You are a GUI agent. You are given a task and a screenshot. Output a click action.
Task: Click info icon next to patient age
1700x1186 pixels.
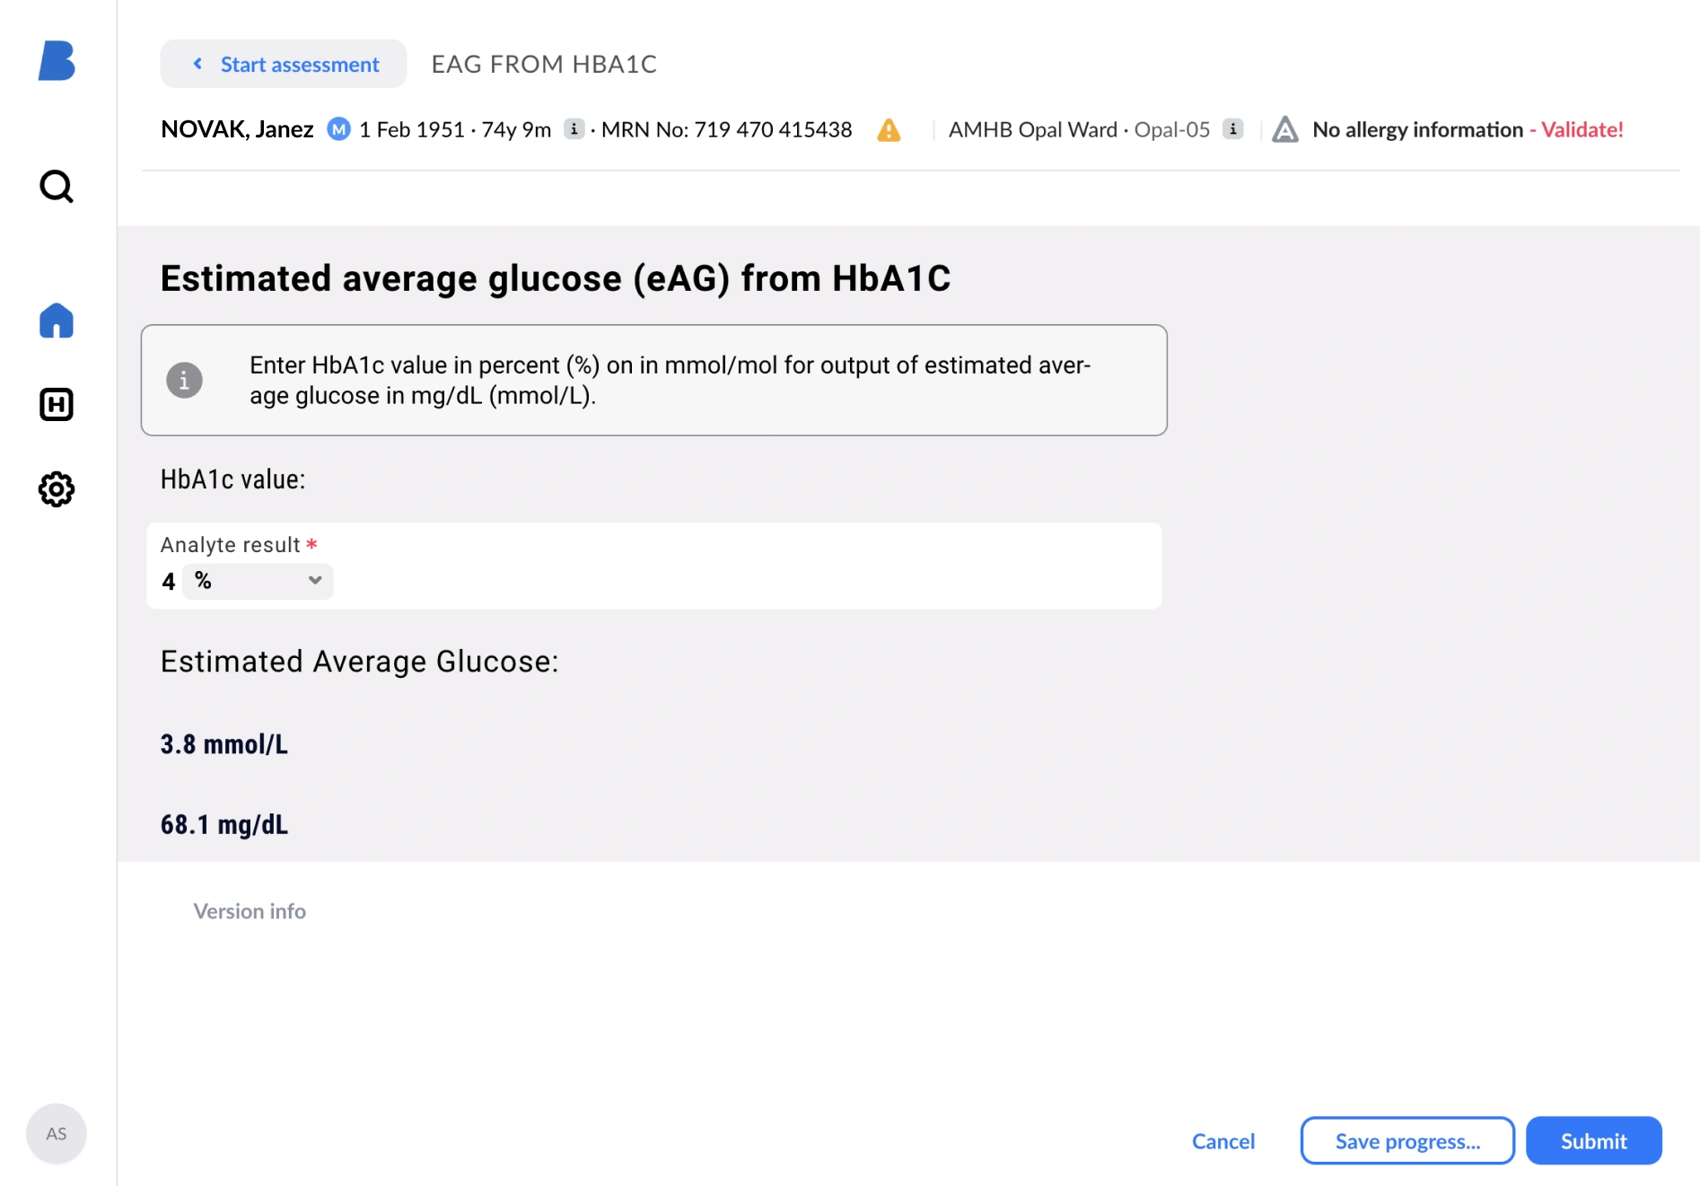point(574,129)
